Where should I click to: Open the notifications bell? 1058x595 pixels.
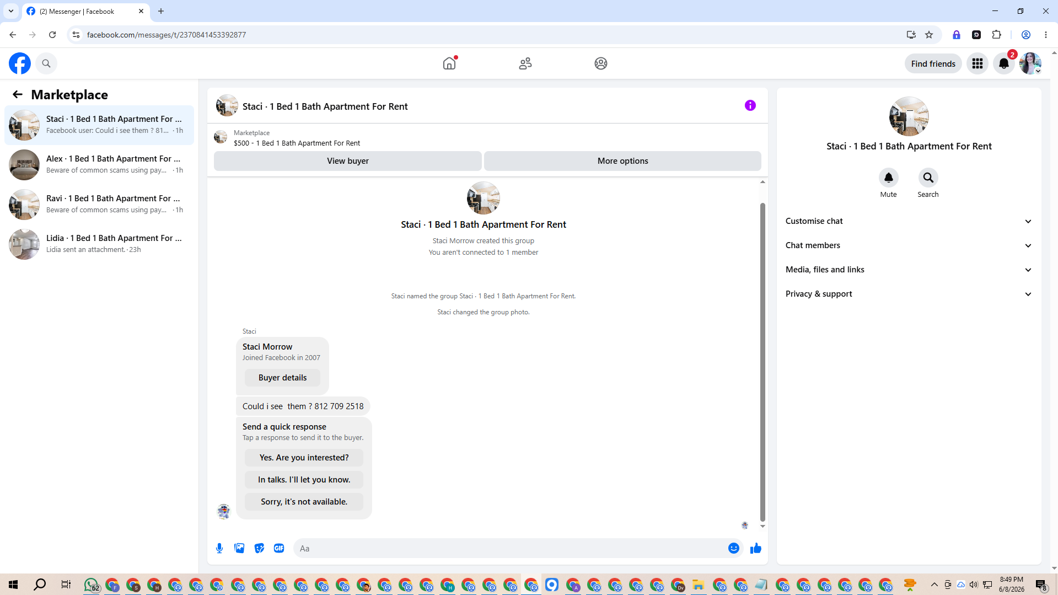[1004, 63]
